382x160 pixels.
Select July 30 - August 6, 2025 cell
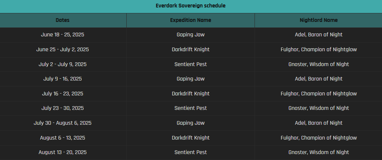point(63,123)
